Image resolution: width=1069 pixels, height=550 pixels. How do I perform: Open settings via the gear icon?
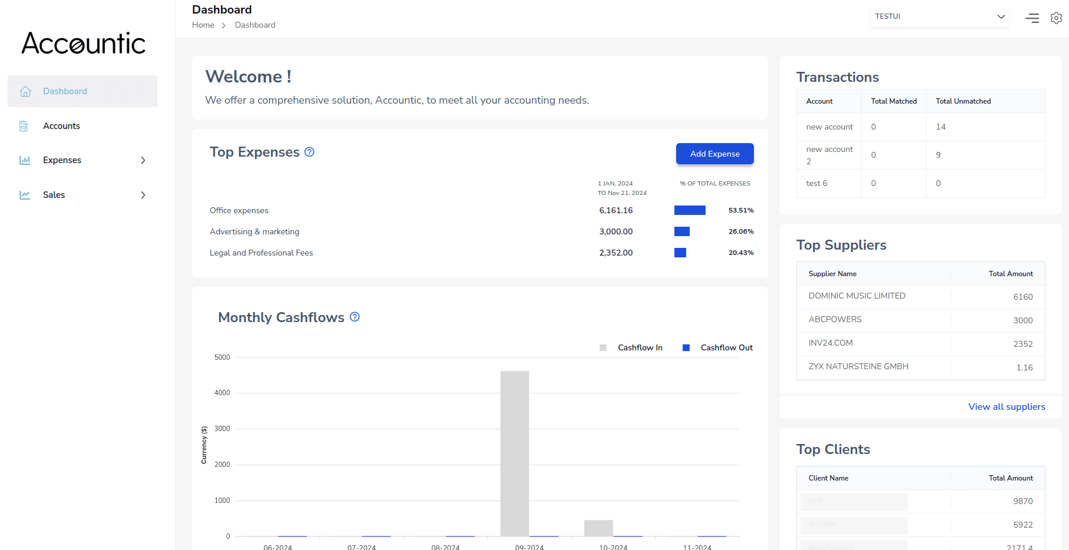coord(1056,18)
